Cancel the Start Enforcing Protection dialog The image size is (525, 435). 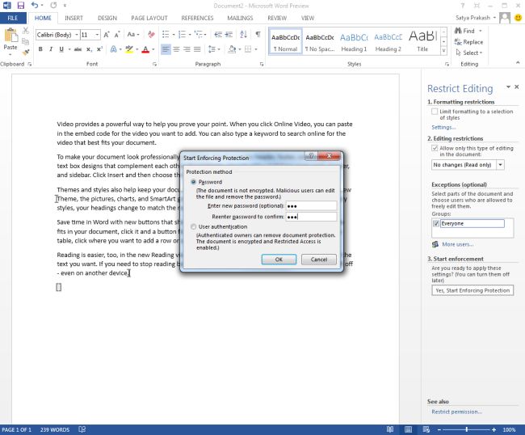click(x=319, y=260)
